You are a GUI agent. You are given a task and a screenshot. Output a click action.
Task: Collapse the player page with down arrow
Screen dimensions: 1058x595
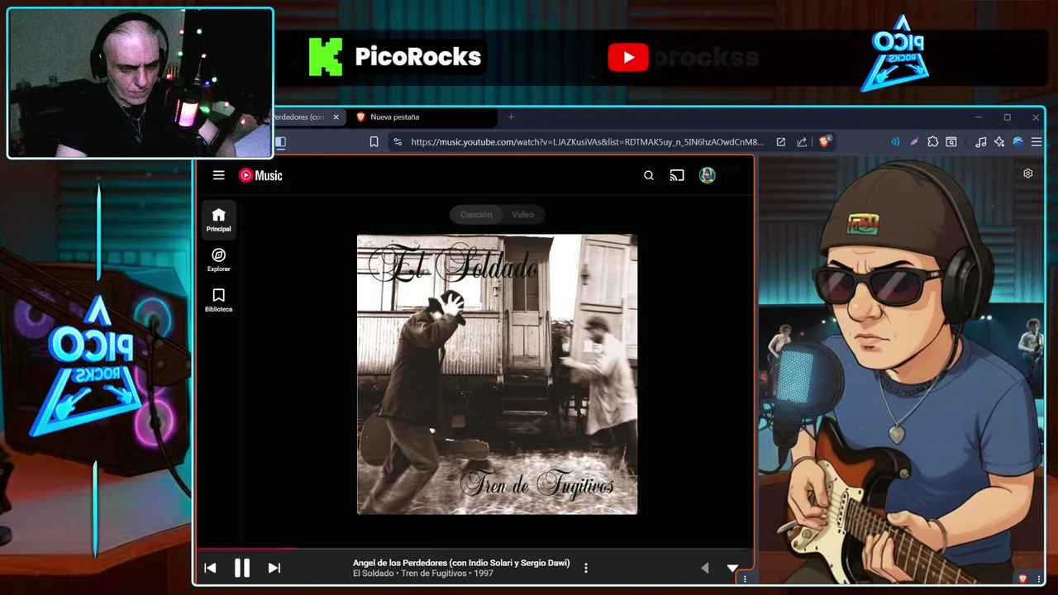(x=732, y=568)
